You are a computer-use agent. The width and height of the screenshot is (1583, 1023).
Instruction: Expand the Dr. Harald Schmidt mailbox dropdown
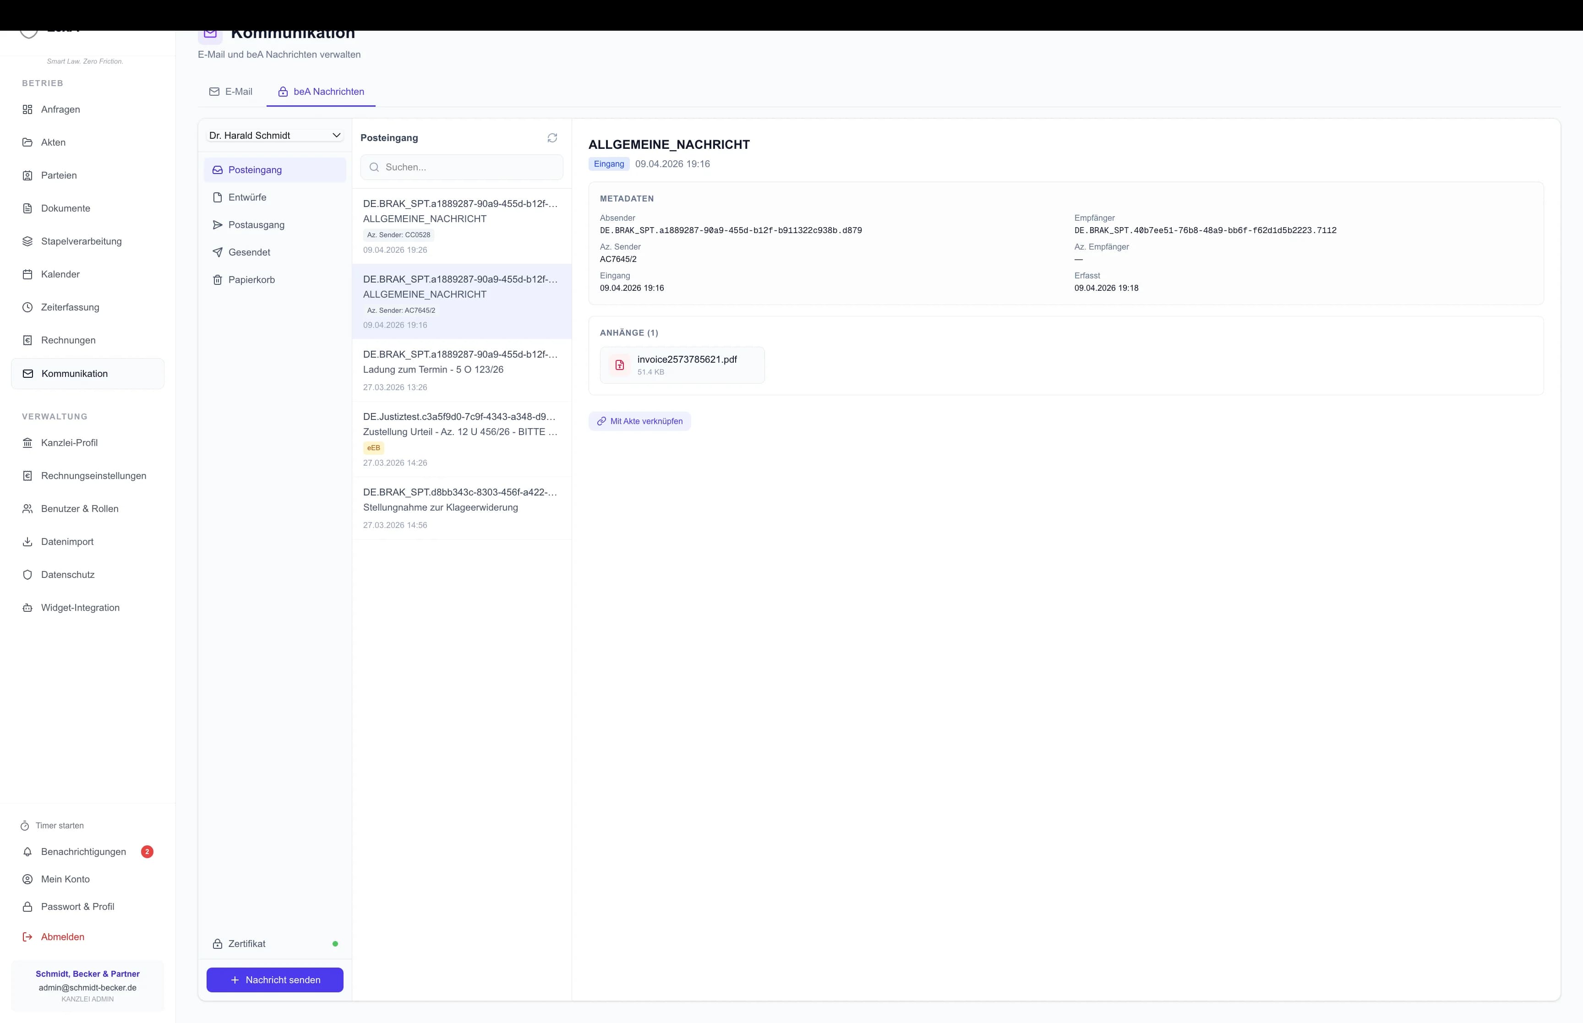(x=274, y=136)
